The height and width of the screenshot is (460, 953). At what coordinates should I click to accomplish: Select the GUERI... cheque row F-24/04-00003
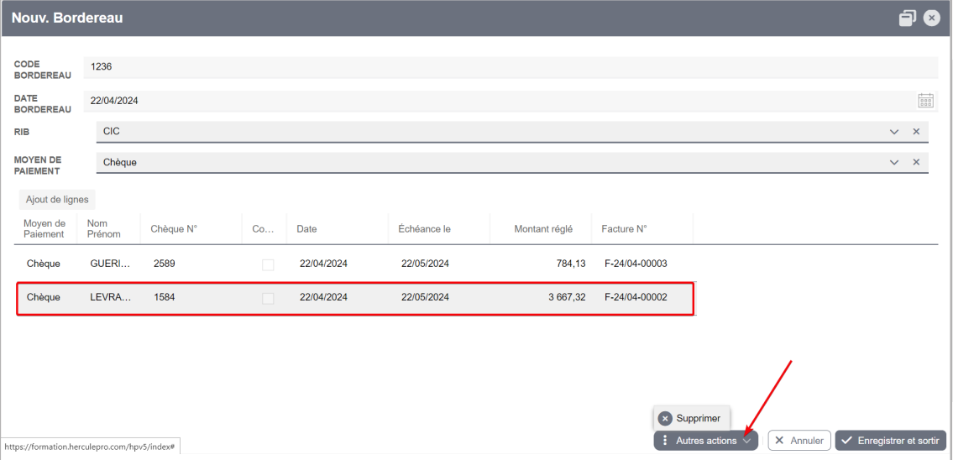pos(355,264)
